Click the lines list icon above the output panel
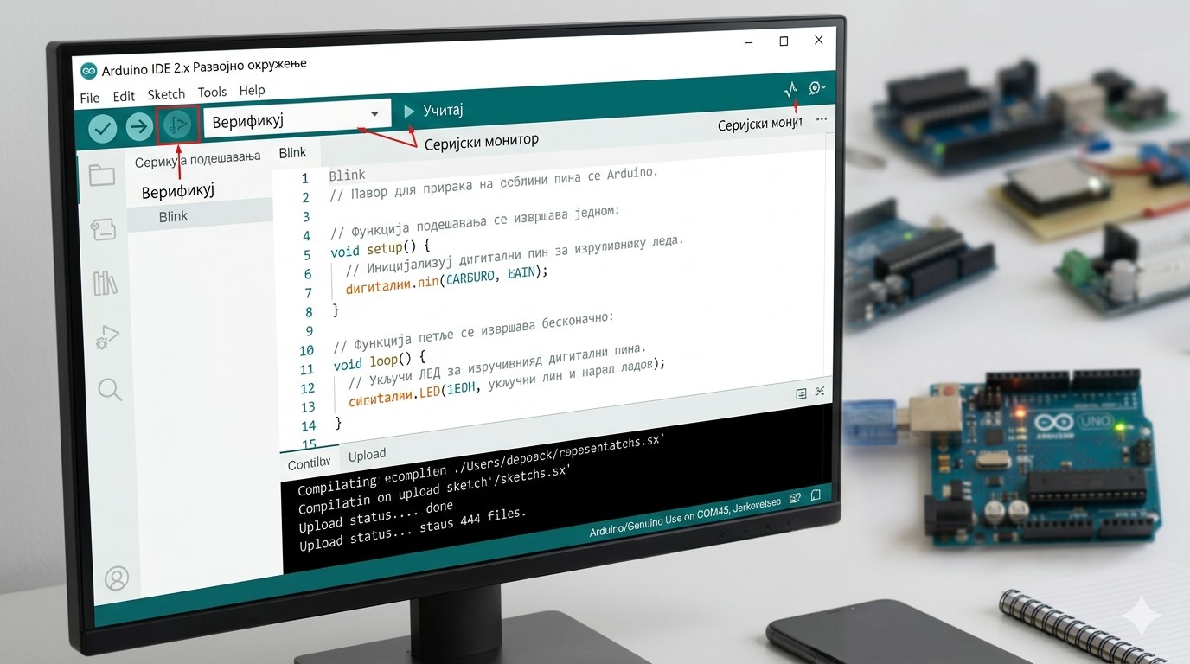Screen dimensions: 1190x664 click(x=801, y=393)
